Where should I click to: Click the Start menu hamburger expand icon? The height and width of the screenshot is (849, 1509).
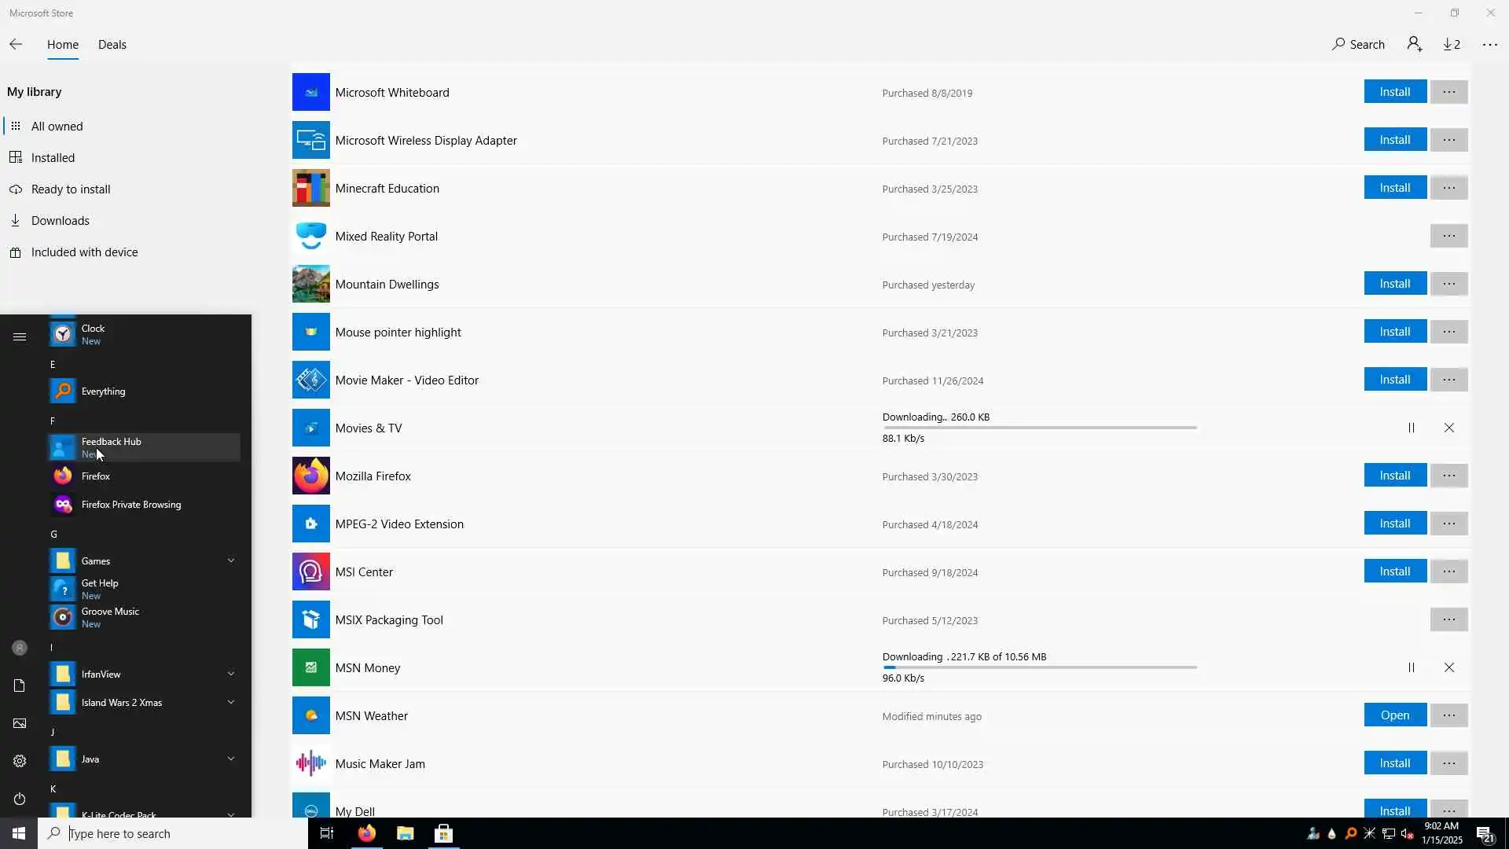20,336
